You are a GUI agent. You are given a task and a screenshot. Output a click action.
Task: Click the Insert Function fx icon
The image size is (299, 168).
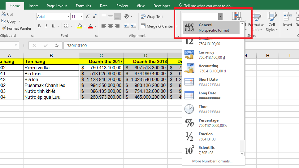point(57,45)
